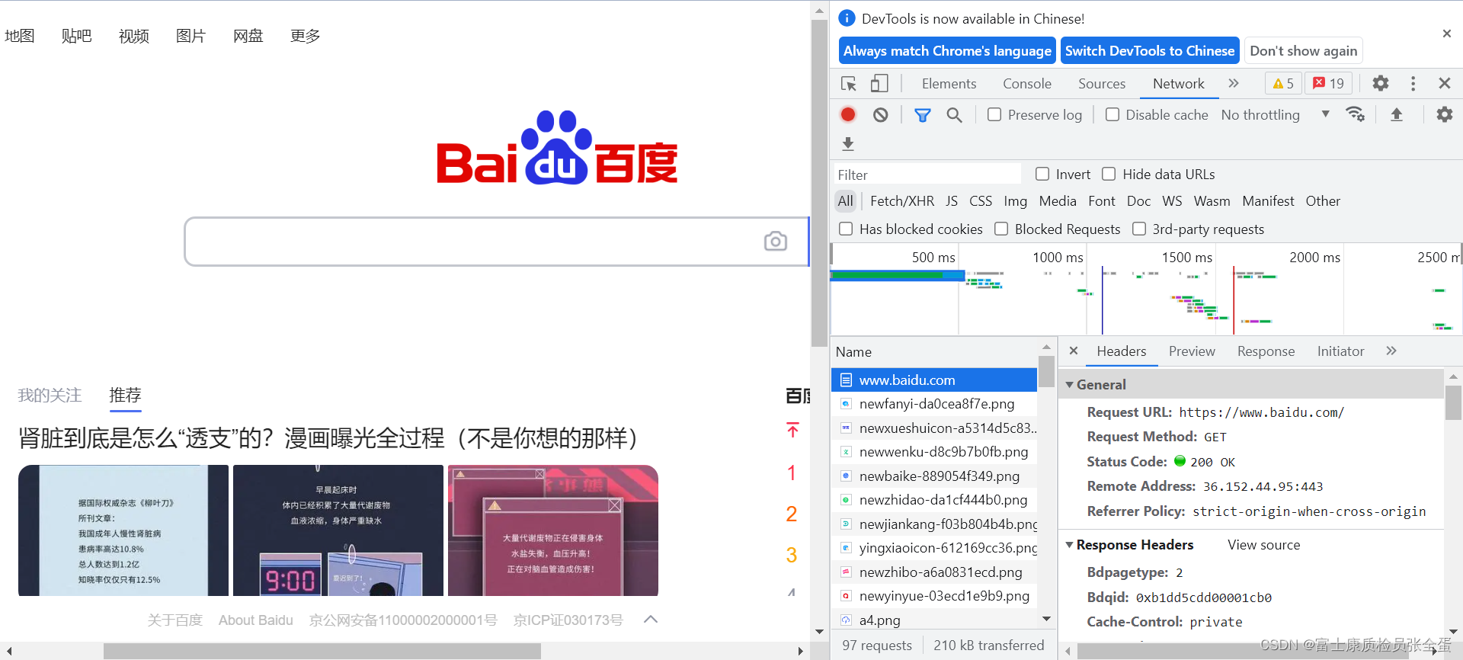Open the No throttling dropdown
The width and height of the screenshot is (1463, 660).
tap(1276, 114)
